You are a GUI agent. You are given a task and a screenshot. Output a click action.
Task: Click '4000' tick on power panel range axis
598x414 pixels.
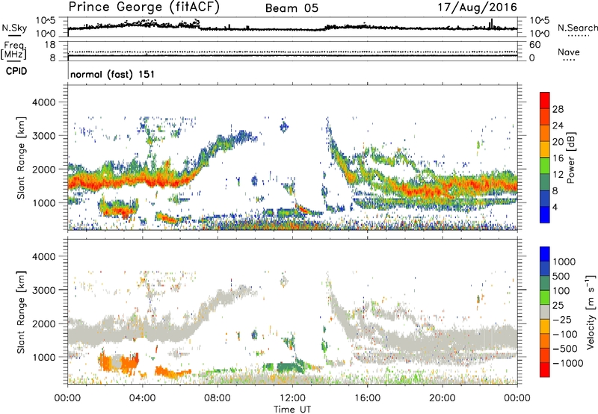pyautogui.click(x=44, y=102)
